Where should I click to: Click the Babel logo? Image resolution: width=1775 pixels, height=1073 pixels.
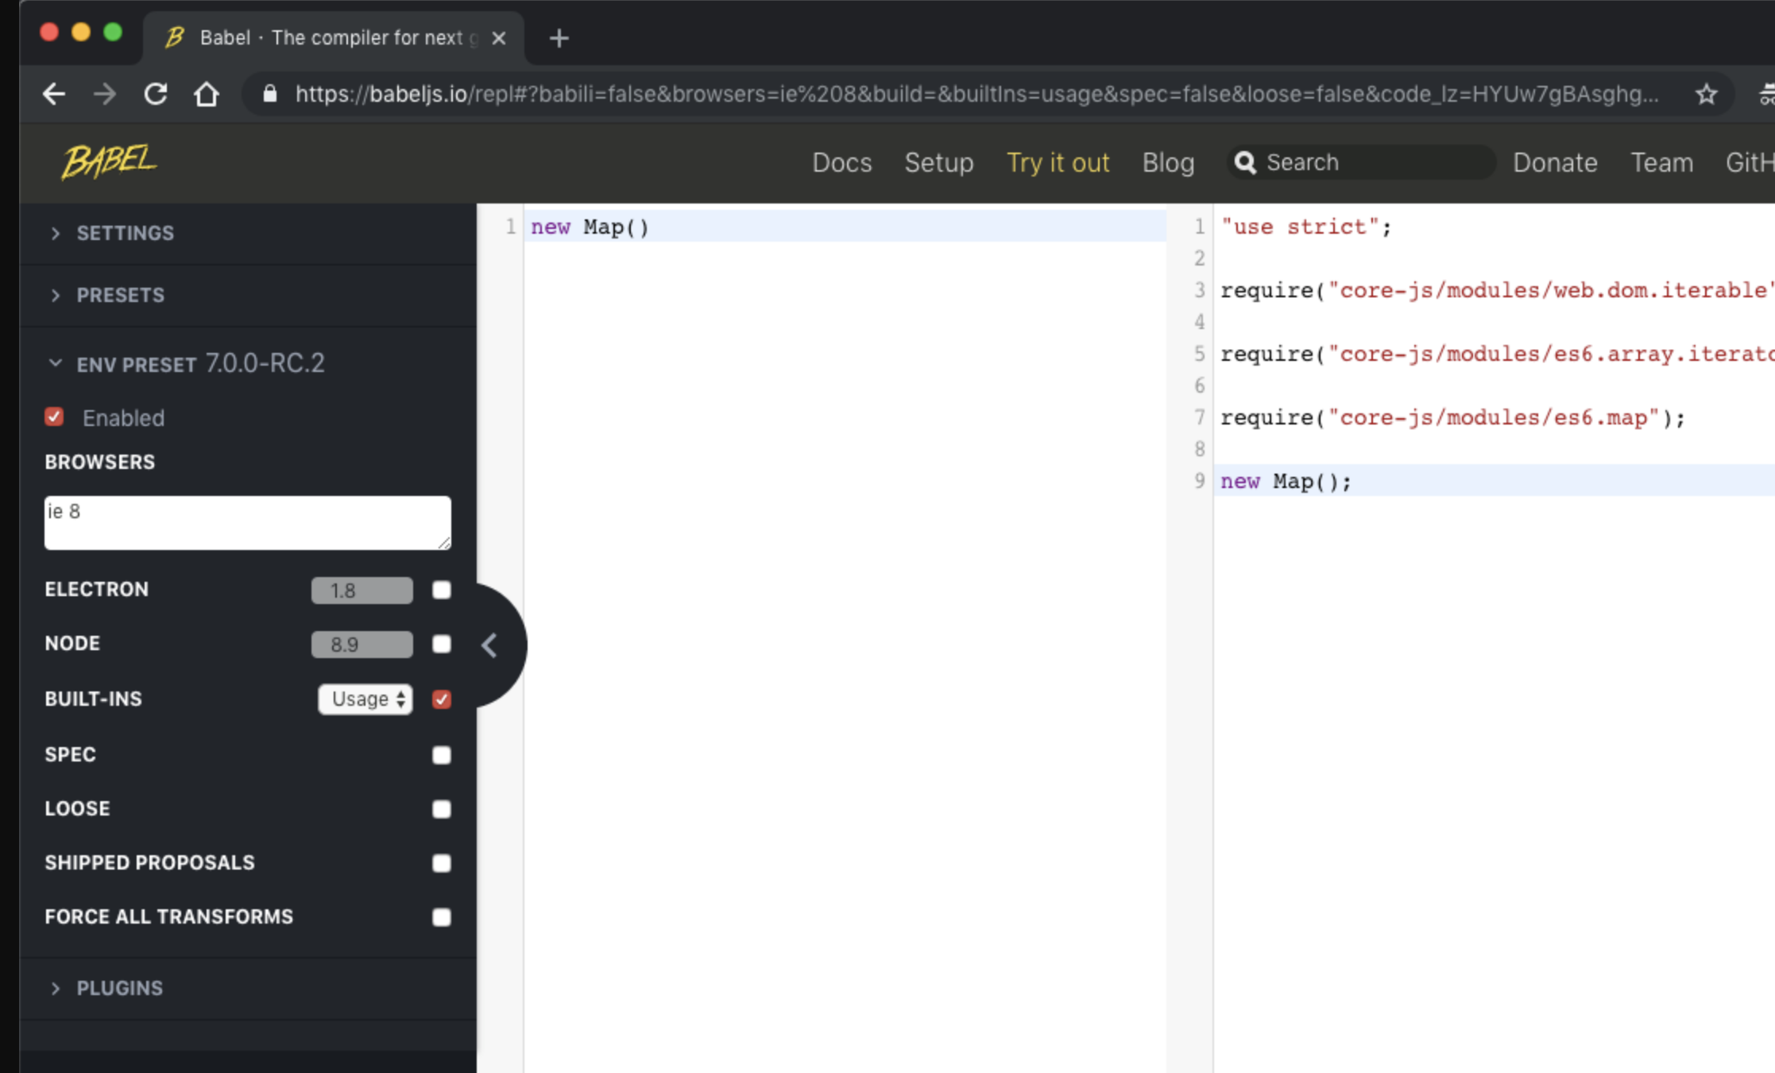[x=109, y=161]
